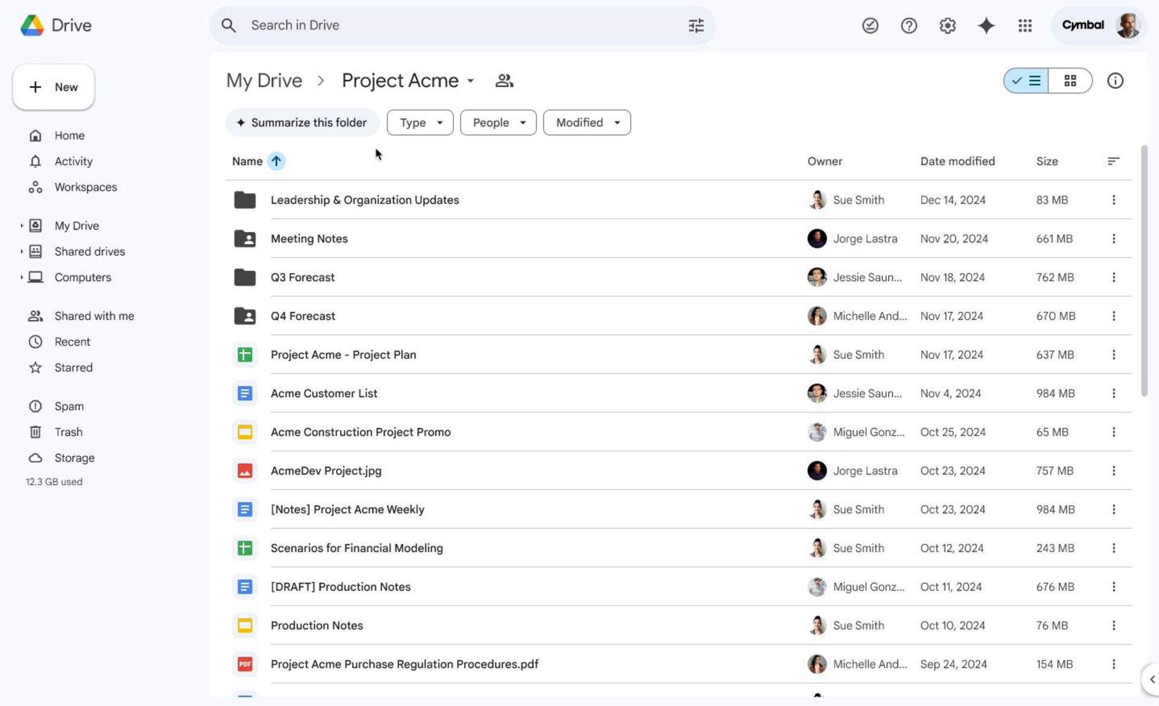
Task: Click the Date modified column header
Action: (x=957, y=161)
